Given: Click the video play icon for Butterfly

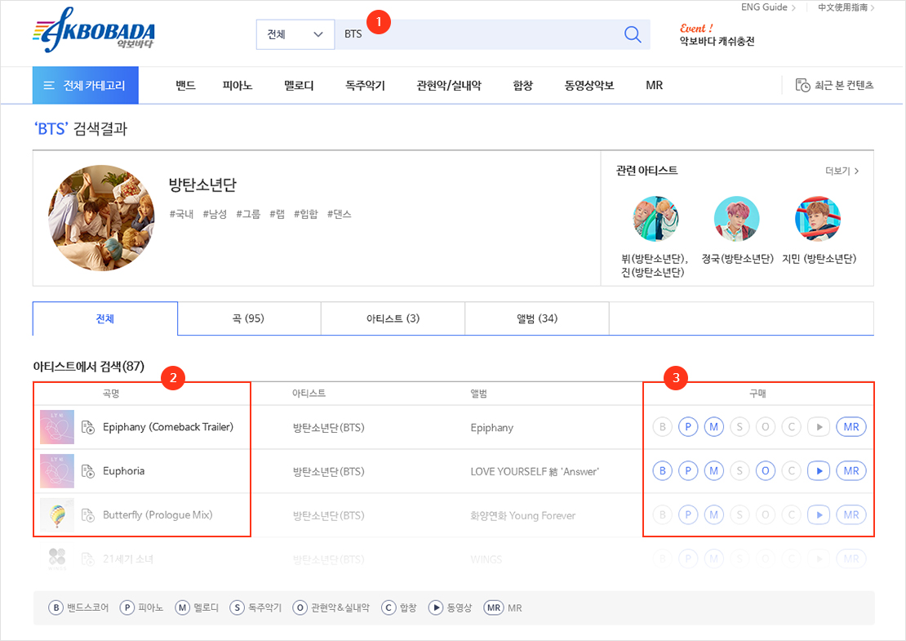Looking at the screenshot, I should [819, 515].
